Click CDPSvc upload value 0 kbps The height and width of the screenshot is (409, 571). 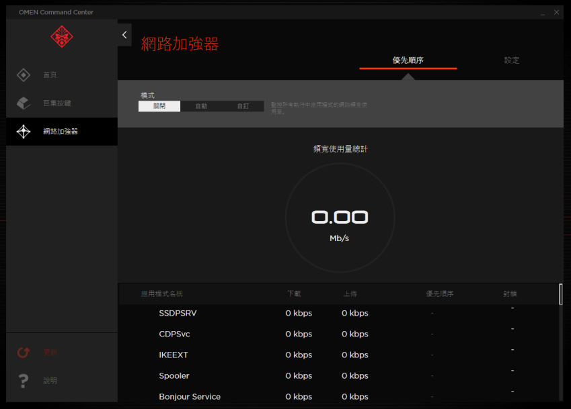pos(354,334)
